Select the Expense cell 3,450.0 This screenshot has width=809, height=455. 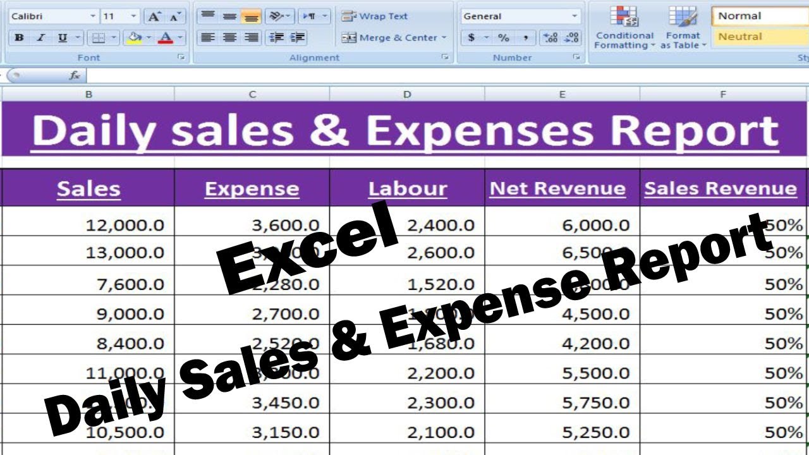pyautogui.click(x=252, y=399)
